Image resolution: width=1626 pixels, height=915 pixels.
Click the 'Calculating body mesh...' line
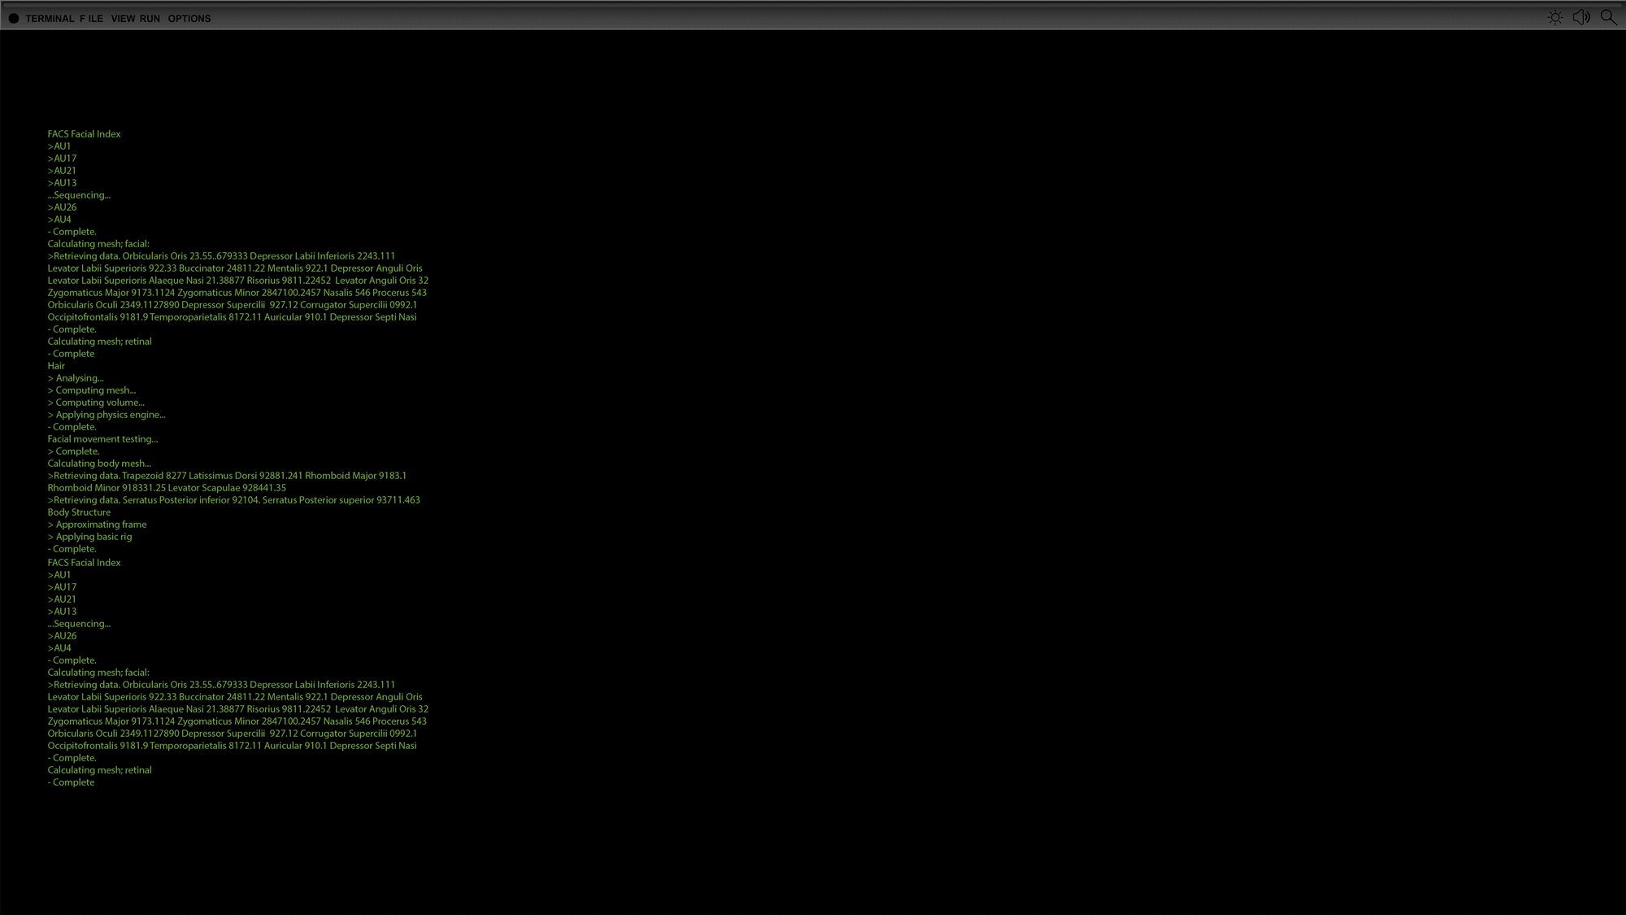point(99,464)
